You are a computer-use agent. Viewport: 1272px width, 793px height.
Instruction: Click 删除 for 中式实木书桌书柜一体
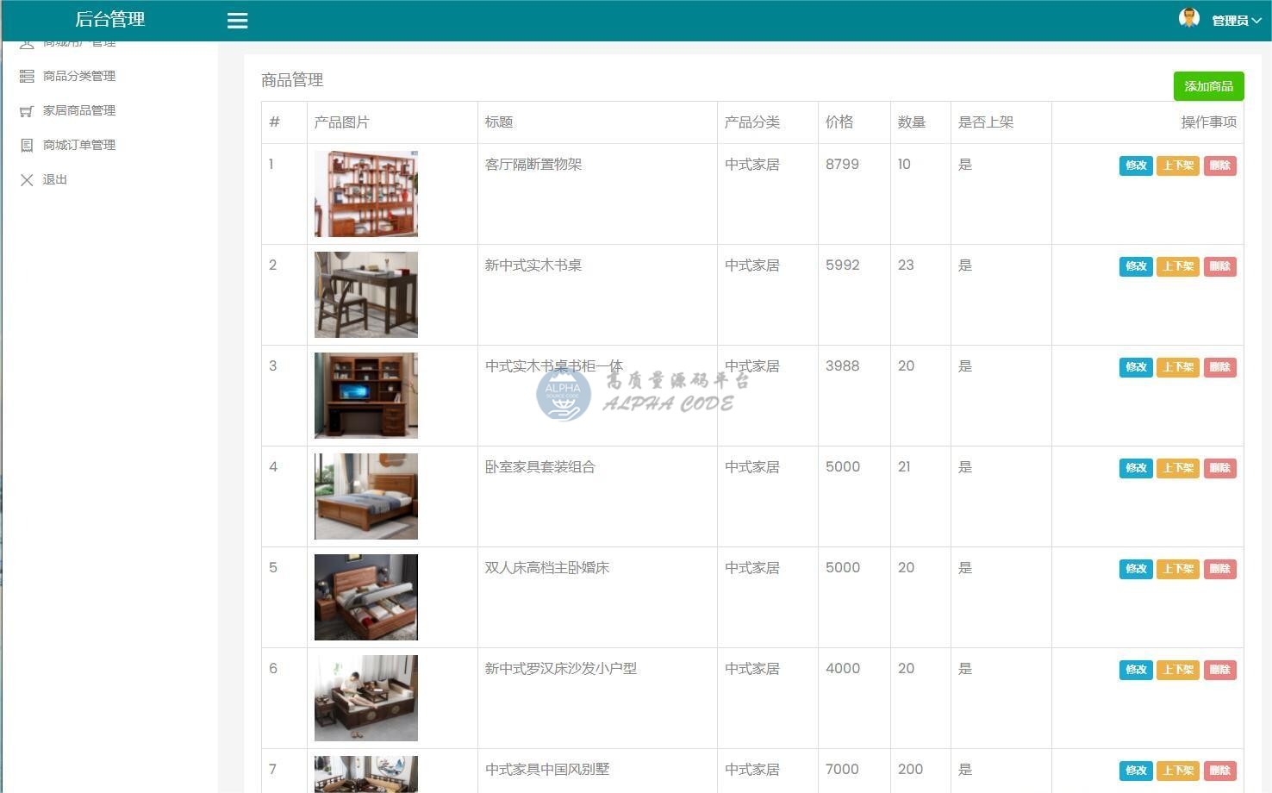coord(1219,367)
